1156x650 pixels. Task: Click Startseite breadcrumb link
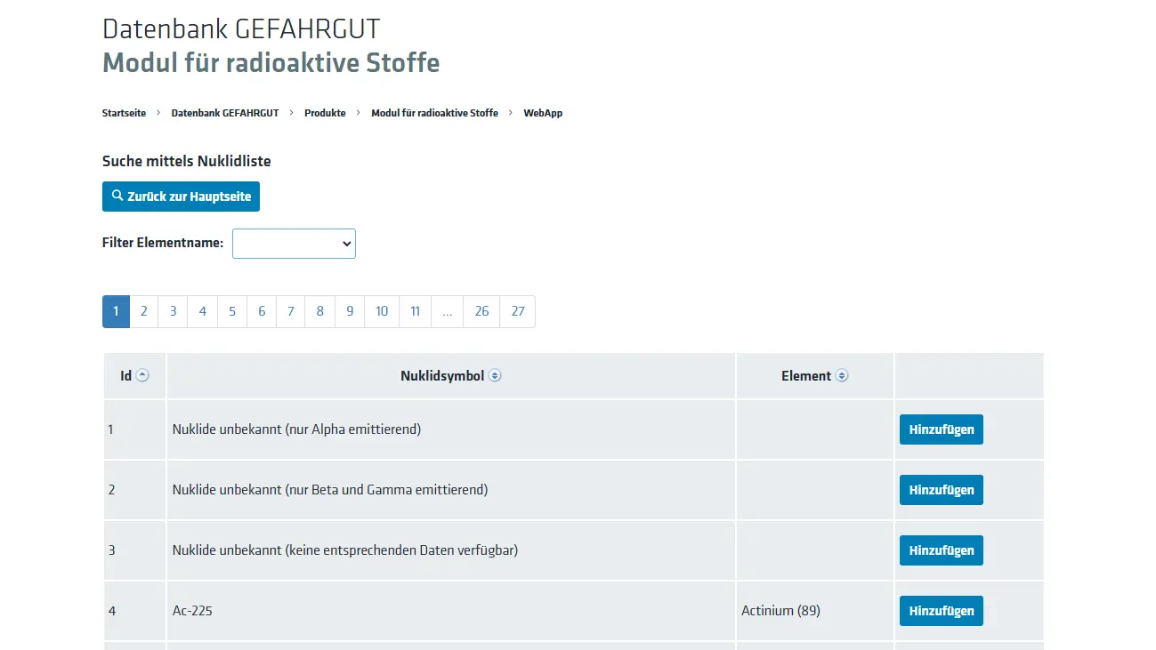124,113
